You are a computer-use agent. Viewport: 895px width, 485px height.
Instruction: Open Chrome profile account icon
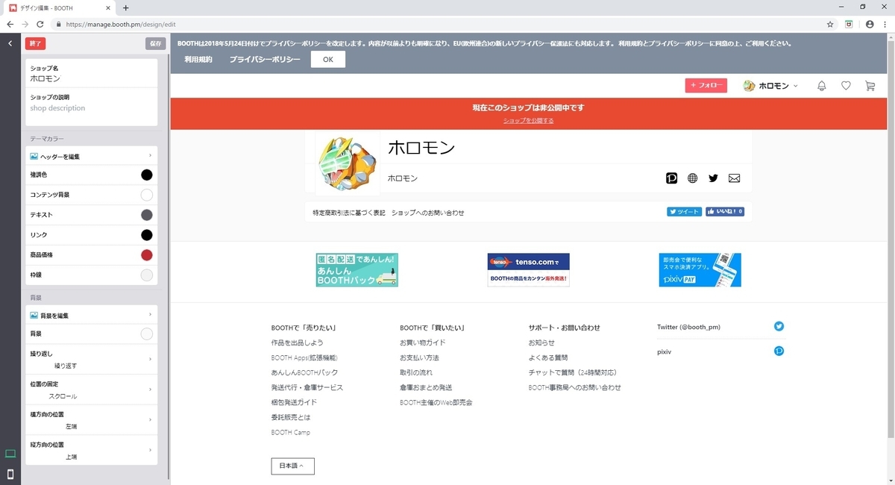tap(869, 24)
